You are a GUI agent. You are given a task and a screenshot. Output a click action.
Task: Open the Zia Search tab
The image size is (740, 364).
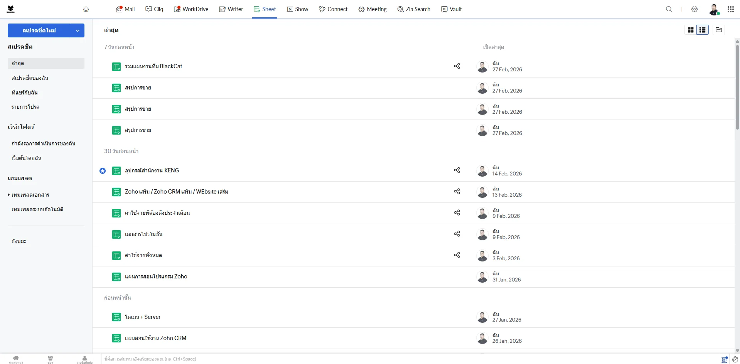[x=414, y=9]
